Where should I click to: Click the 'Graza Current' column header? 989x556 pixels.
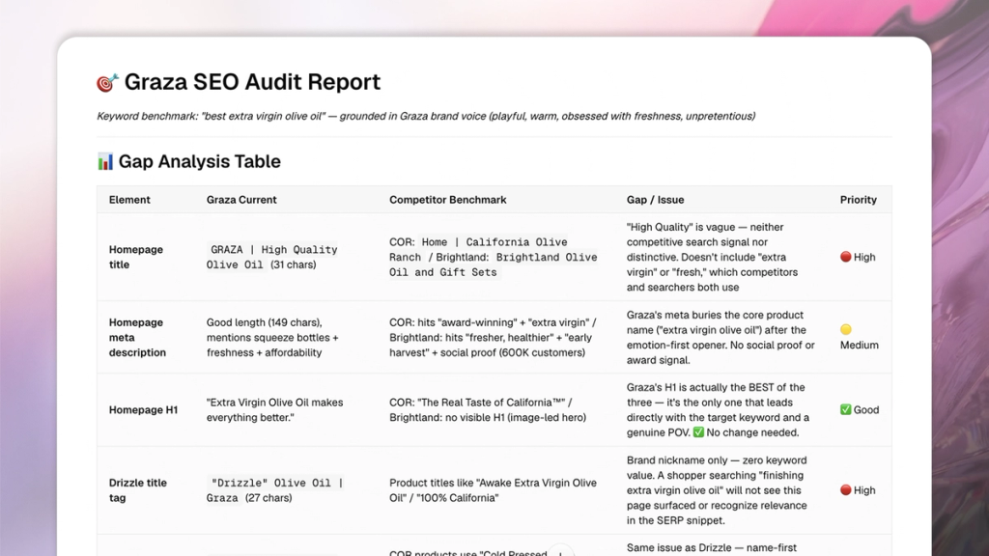point(241,200)
